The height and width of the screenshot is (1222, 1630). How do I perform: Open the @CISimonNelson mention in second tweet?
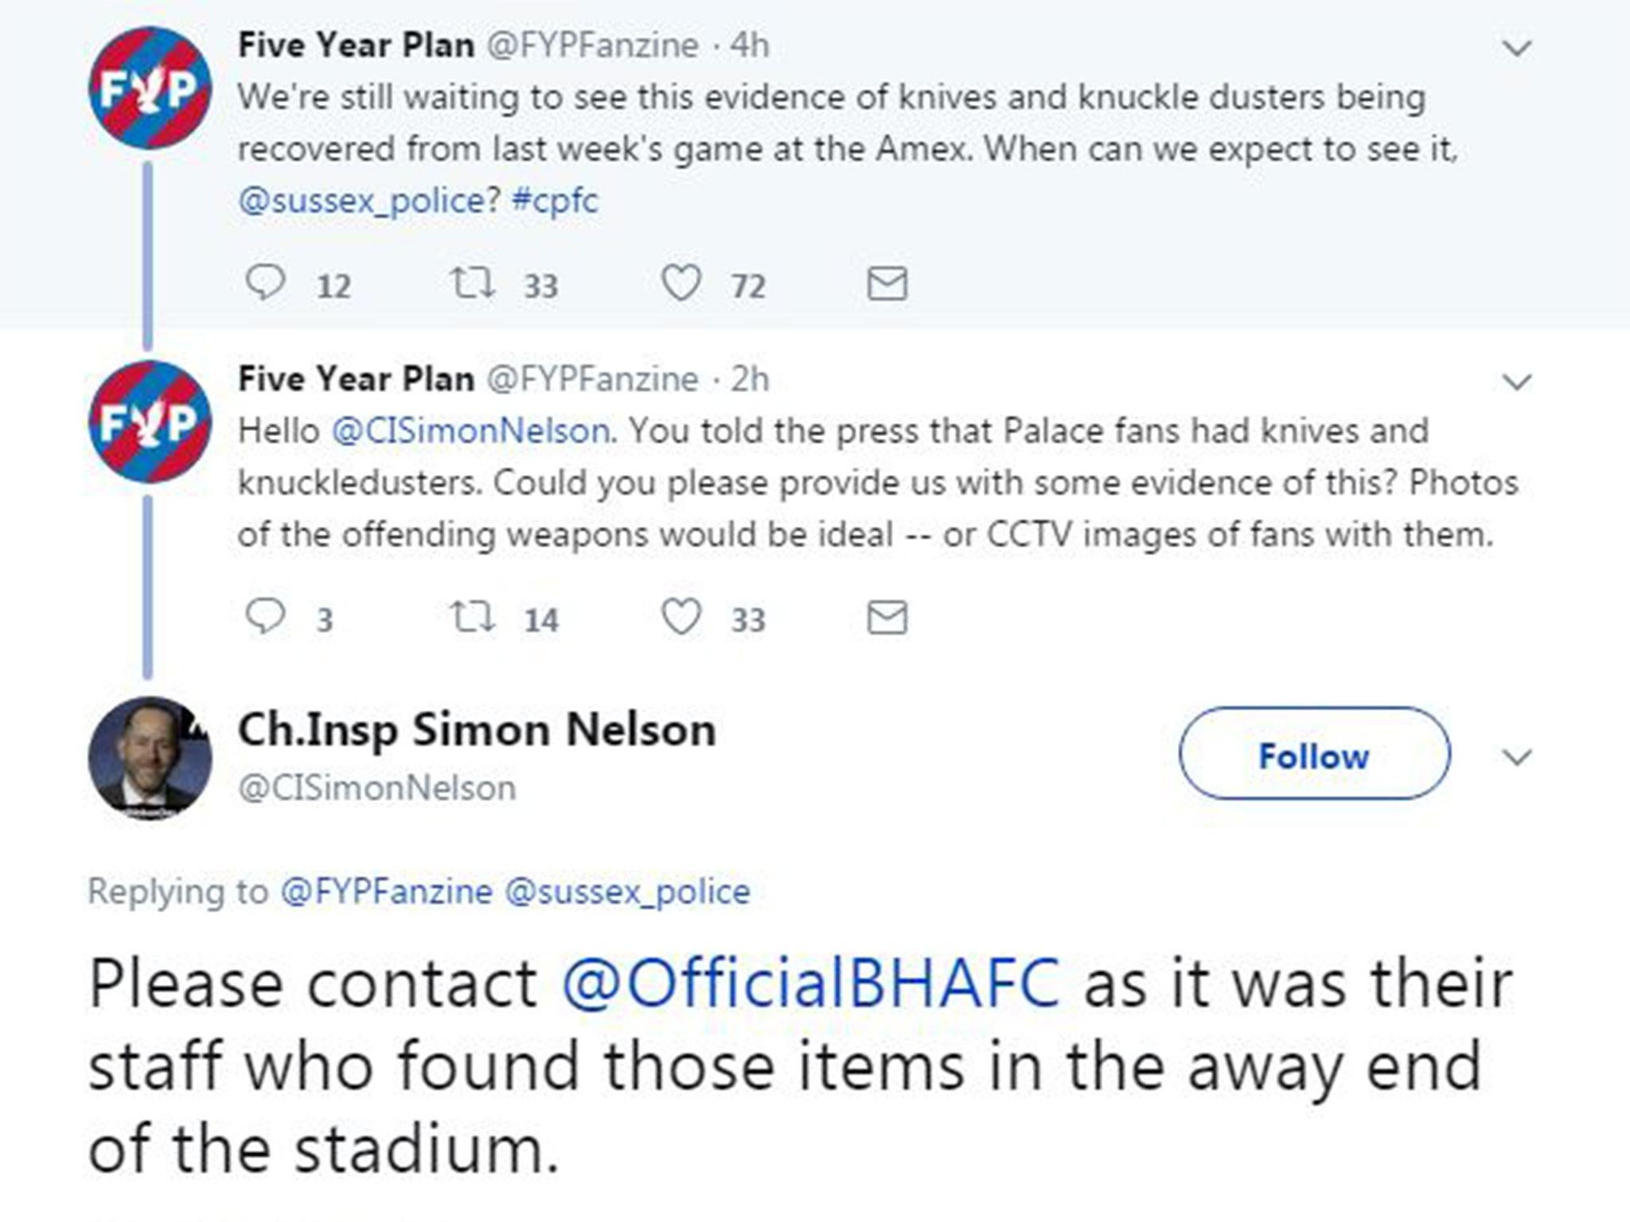470,431
